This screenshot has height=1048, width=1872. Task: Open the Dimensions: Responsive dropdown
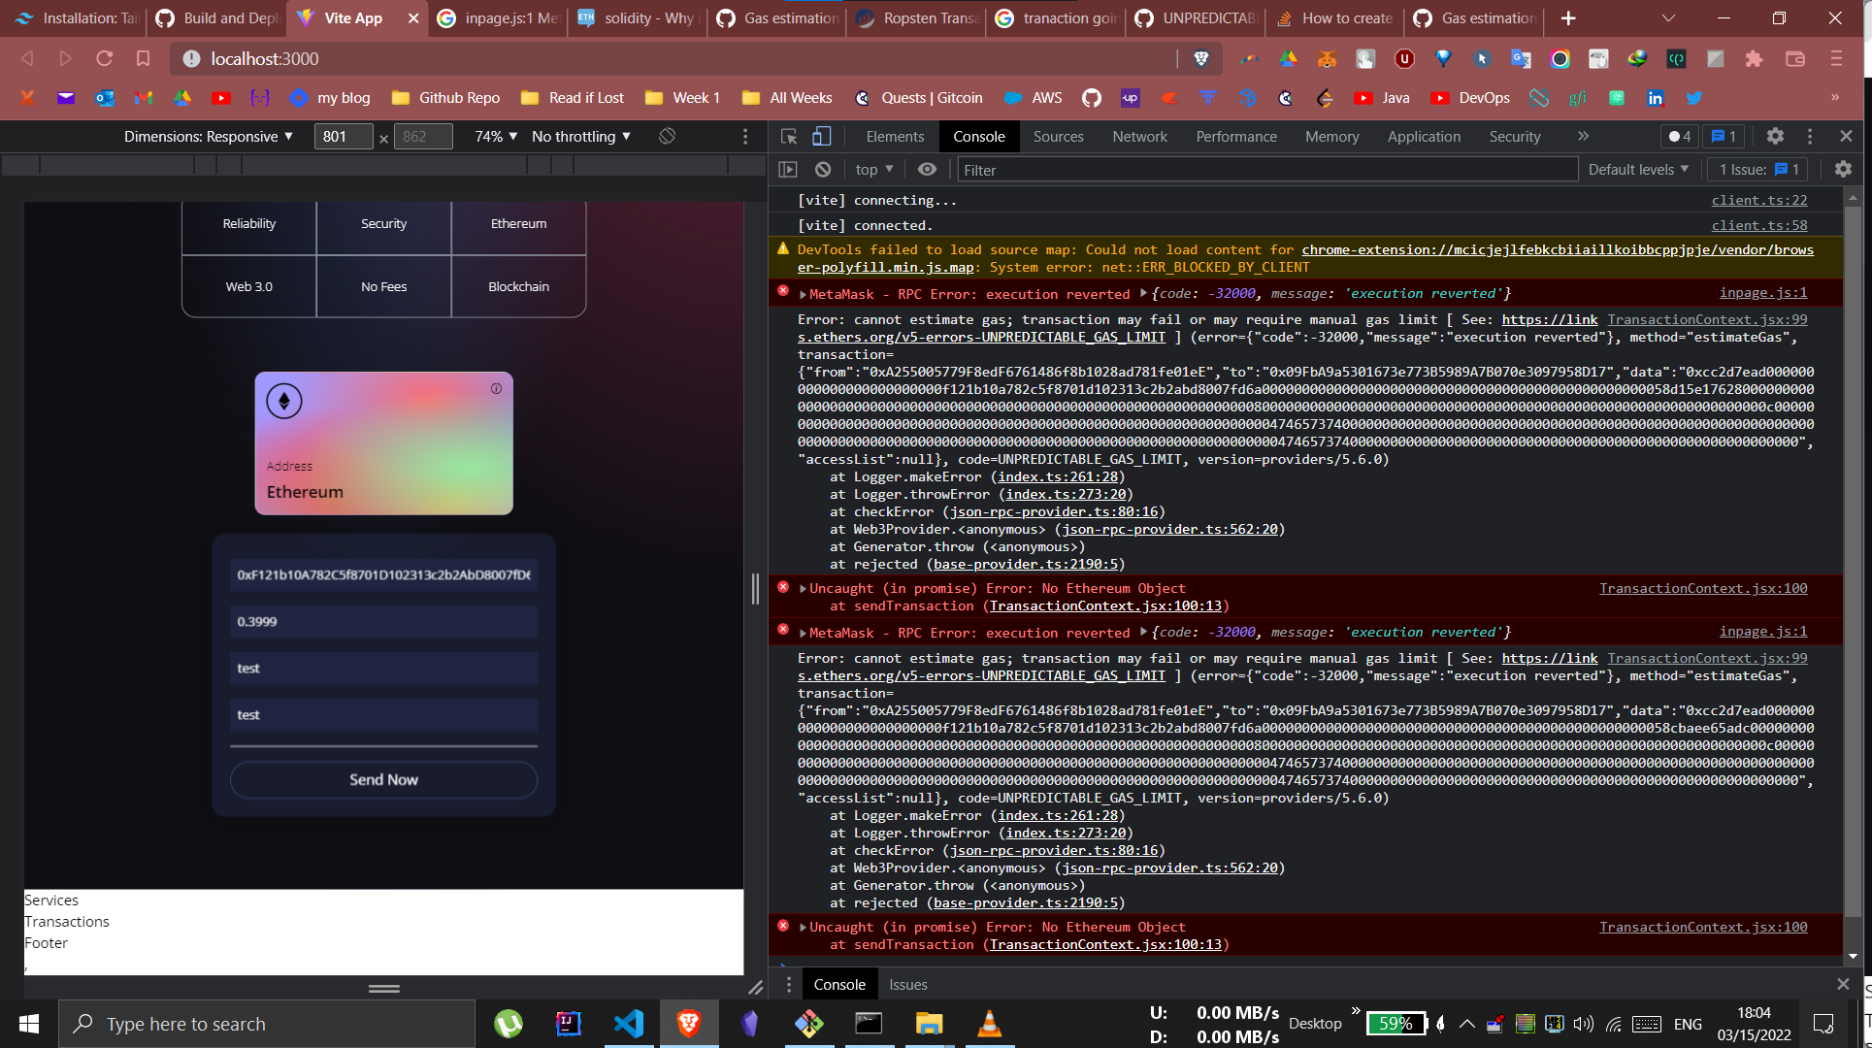point(207,136)
